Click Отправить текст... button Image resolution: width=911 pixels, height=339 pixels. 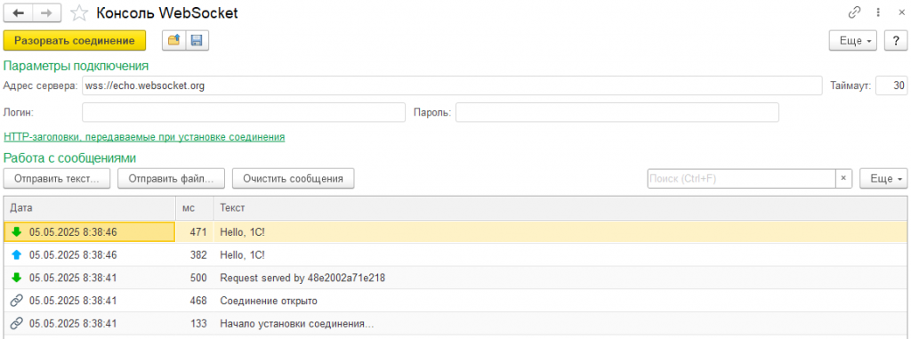tap(57, 179)
